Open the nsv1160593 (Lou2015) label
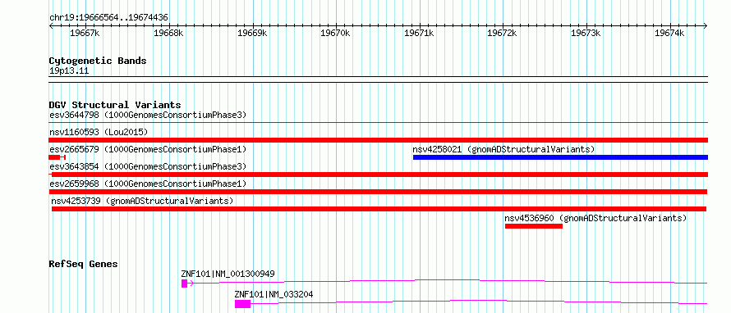This screenshot has height=313, width=731. (x=99, y=132)
